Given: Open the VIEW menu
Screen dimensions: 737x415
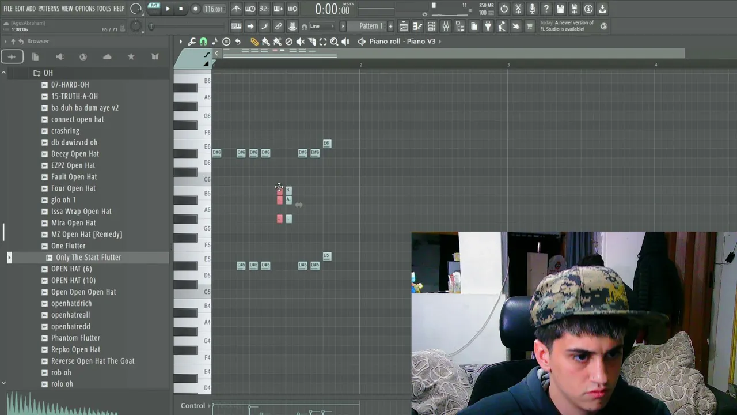Looking at the screenshot, I should 67,9.
